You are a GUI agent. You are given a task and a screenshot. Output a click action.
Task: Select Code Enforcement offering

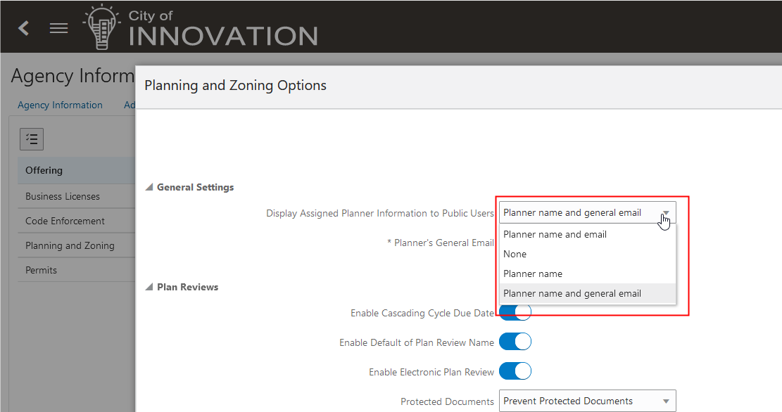tap(65, 221)
